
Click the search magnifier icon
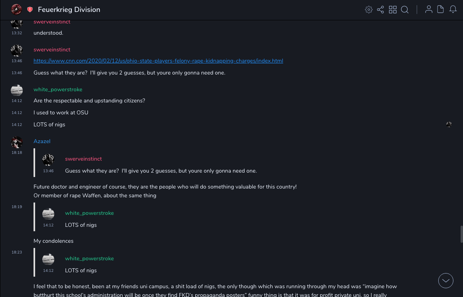405,10
